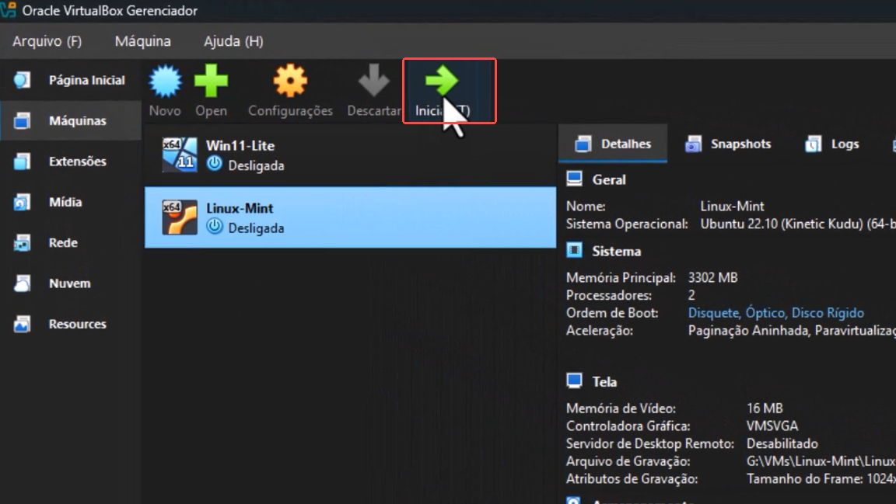Switch to the Snapshots tab
The image size is (896, 504).
[x=728, y=144]
